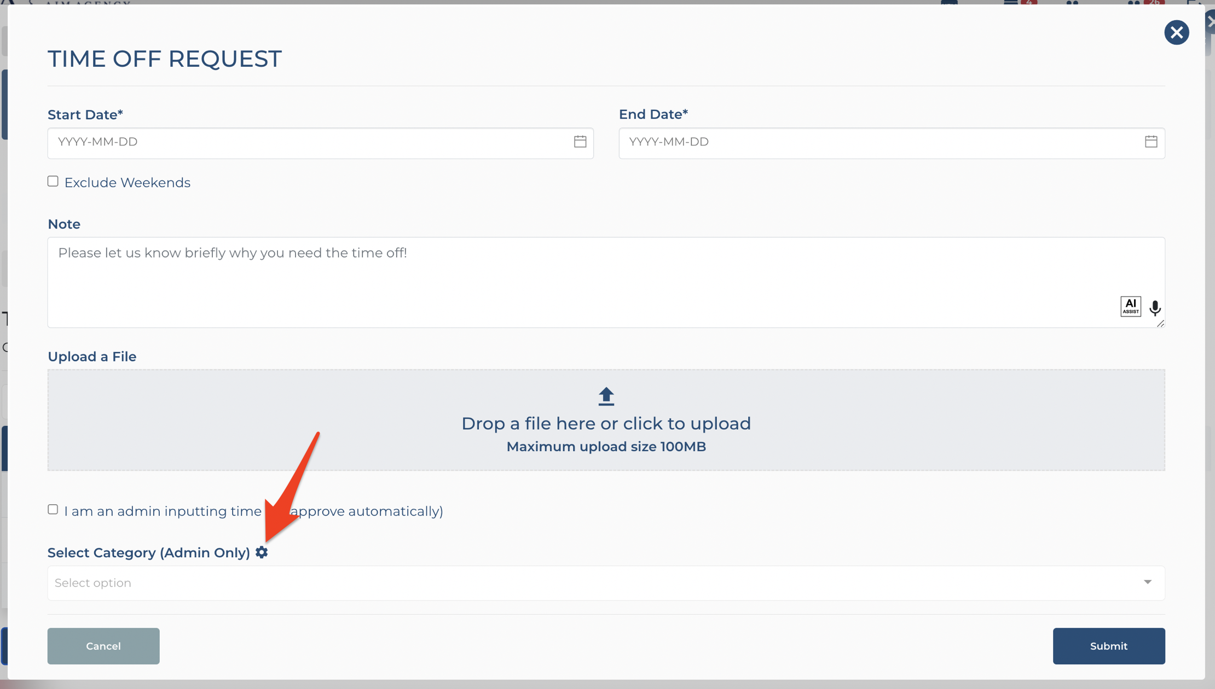Image resolution: width=1215 pixels, height=689 pixels.
Task: Enable the Exclude Weekends checkbox
Action: click(53, 182)
